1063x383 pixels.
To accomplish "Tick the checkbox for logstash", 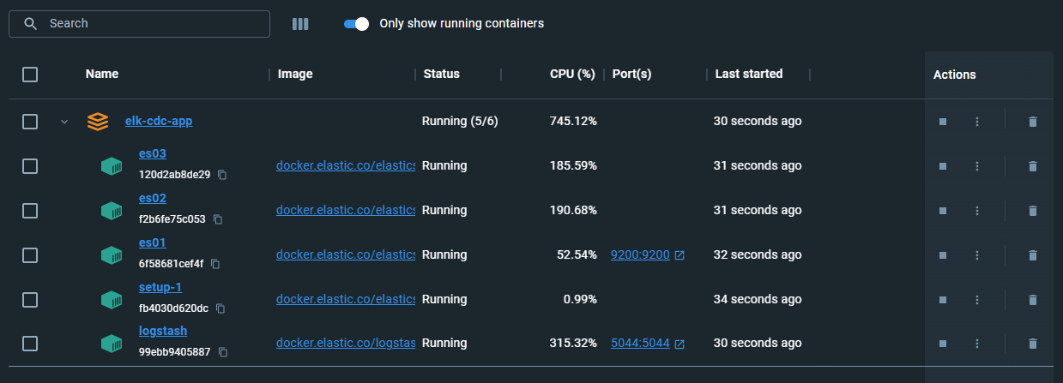I will click(30, 344).
